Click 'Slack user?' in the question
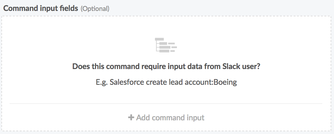The image size is (334, 134). 241,66
